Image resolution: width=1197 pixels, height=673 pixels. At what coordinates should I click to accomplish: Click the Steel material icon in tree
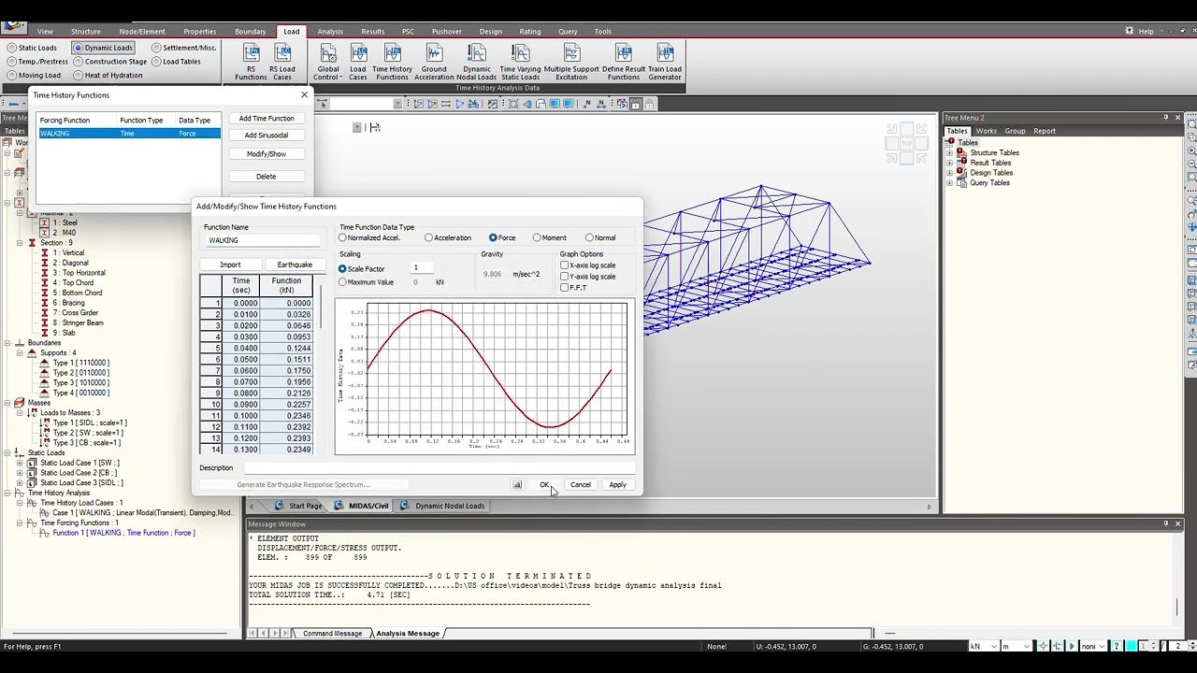point(44,222)
